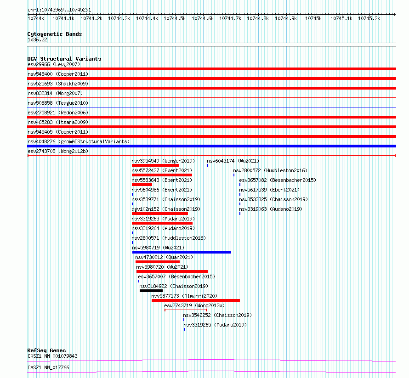
Task: Click nsv3542252 (Chaisson2019) label
Action: click(x=217, y=315)
